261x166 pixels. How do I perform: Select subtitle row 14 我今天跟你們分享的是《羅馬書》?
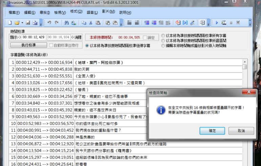tap(125, 151)
